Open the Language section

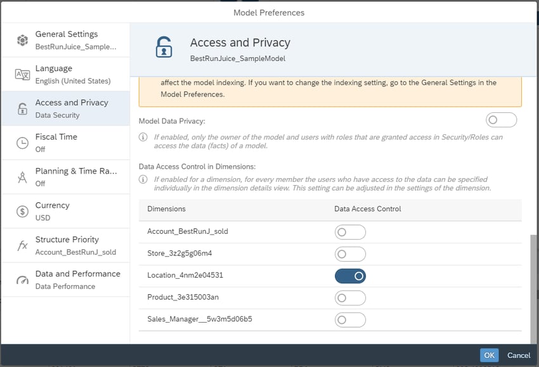(x=66, y=74)
